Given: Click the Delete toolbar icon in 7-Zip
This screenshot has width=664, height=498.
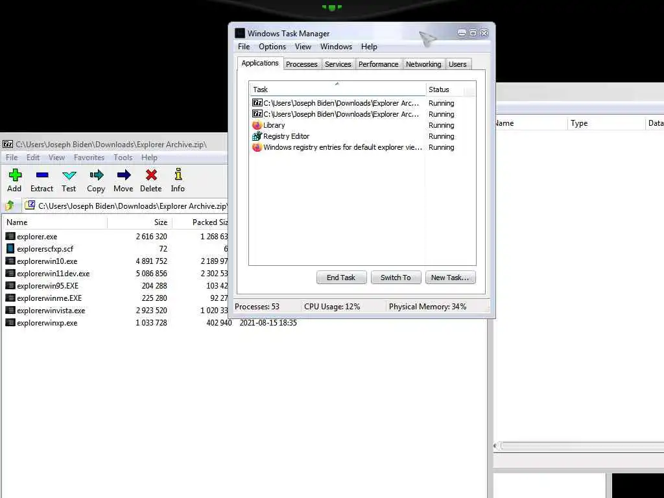Looking at the screenshot, I should tap(151, 175).
